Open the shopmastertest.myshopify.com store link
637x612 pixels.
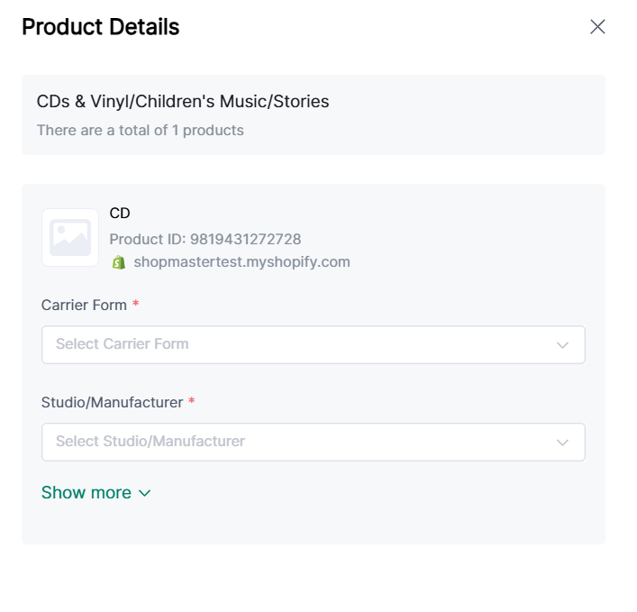(x=241, y=262)
